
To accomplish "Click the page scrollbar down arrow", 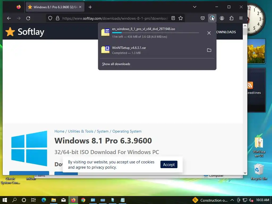I will click(245, 173).
